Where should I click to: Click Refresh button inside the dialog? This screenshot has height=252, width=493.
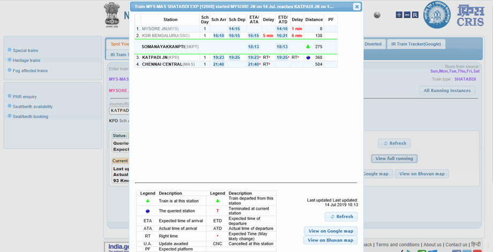(x=341, y=217)
